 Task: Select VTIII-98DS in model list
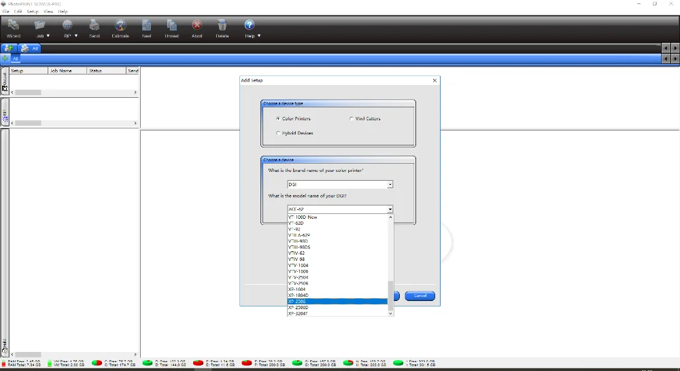pyautogui.click(x=337, y=247)
